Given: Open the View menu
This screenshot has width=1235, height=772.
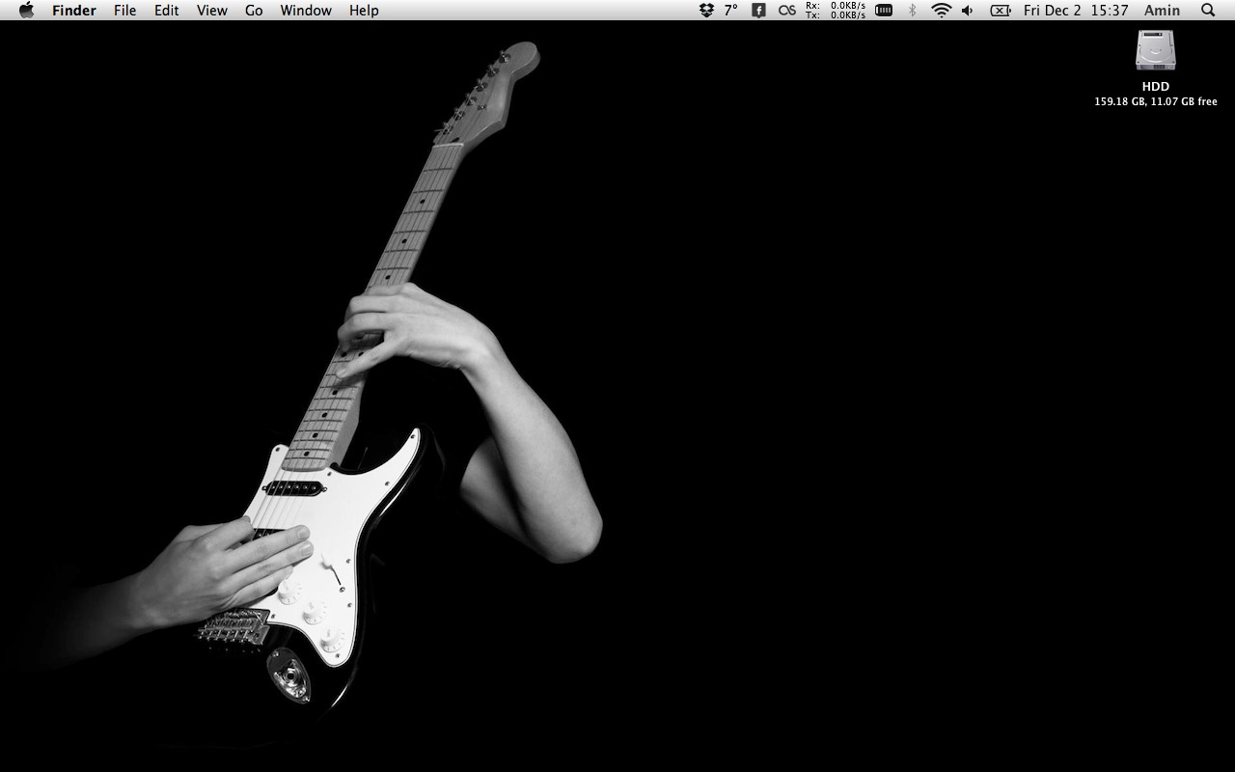Looking at the screenshot, I should pos(212,11).
